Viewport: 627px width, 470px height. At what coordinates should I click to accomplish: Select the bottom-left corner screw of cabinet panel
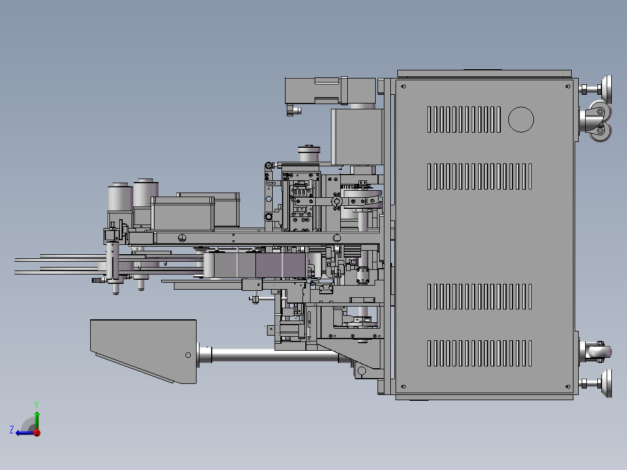point(403,386)
